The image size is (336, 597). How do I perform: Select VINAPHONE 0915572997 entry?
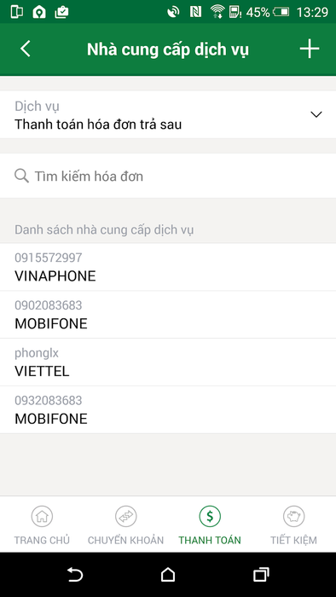168,267
